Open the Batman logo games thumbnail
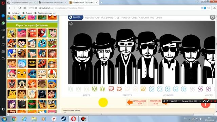The image size is (217, 122). point(32,63)
